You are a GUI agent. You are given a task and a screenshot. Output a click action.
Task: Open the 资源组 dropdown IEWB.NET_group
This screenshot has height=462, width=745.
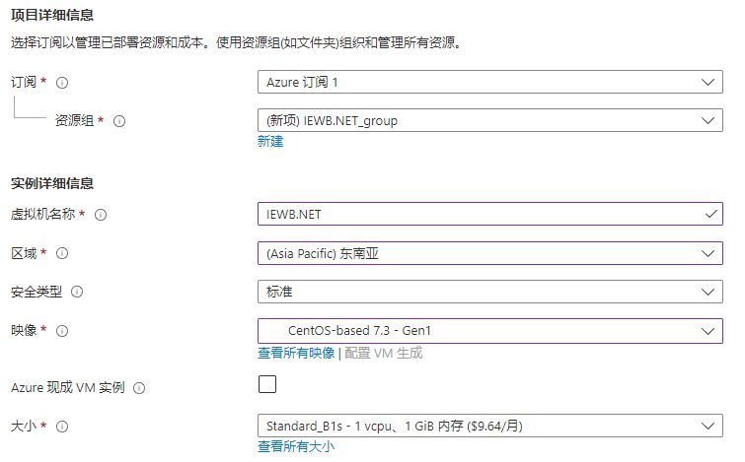490,120
